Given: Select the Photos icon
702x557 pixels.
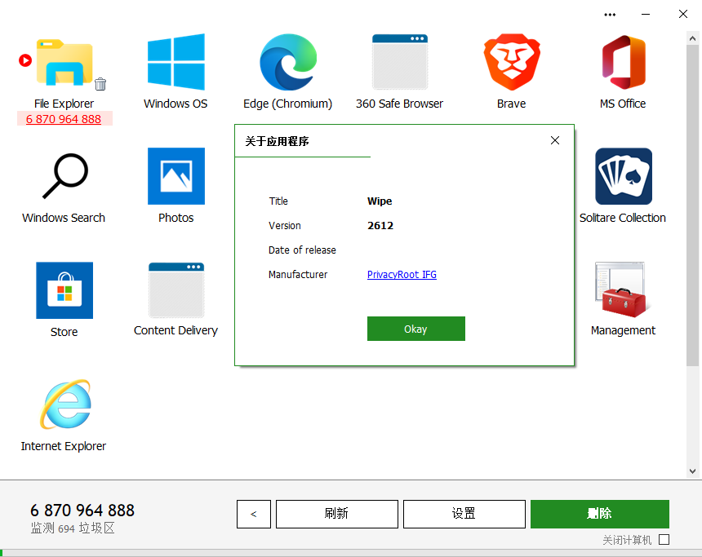Looking at the screenshot, I should click(176, 176).
